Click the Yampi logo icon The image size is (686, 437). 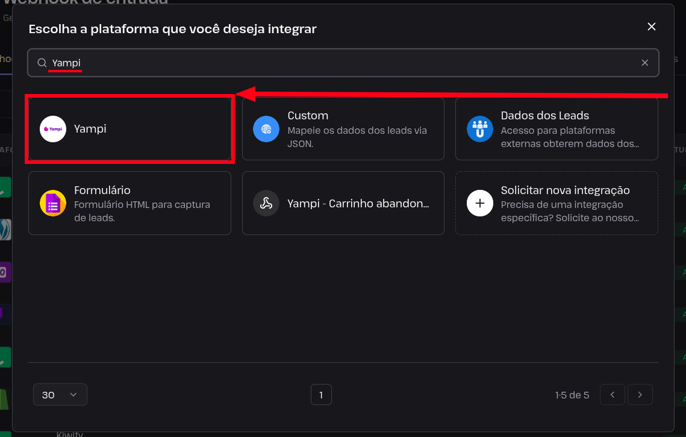[53, 129]
